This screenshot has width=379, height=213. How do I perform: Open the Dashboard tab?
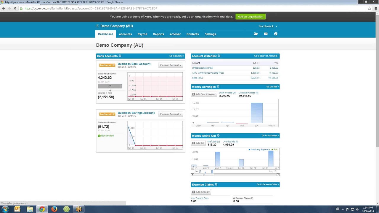click(x=105, y=34)
